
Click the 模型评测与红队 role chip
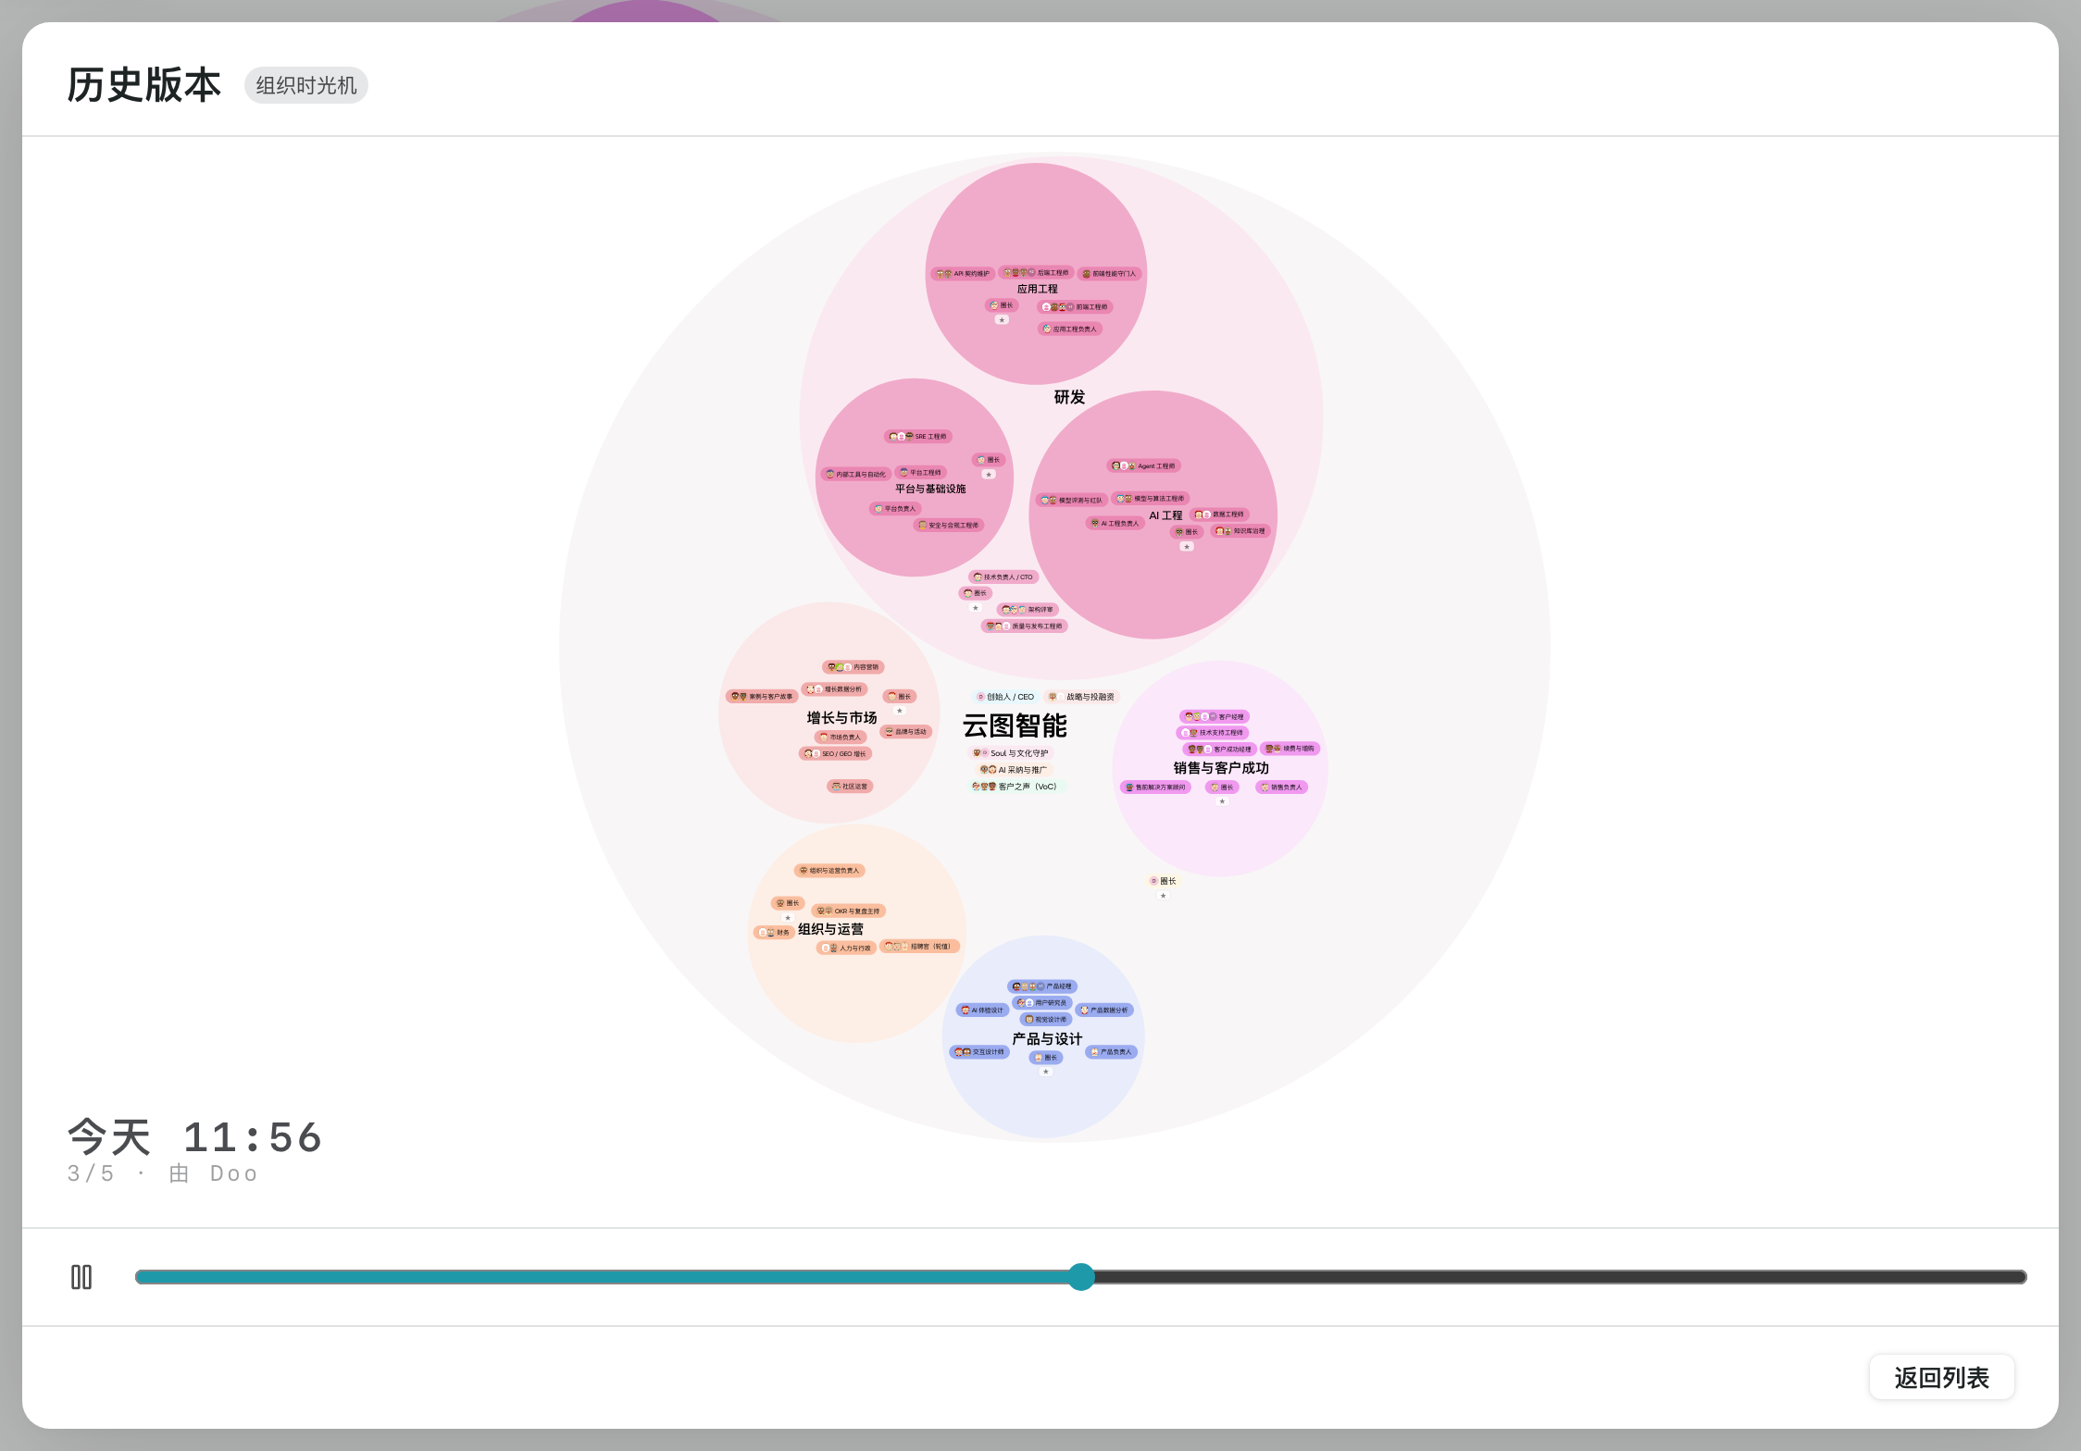pyautogui.click(x=1072, y=501)
